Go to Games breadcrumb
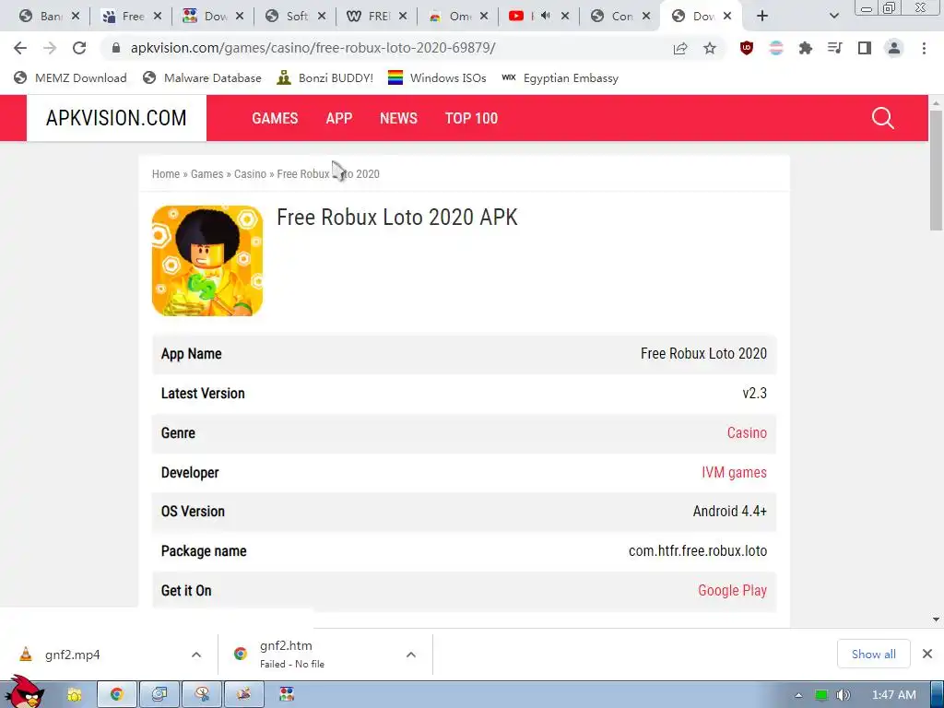 207,174
